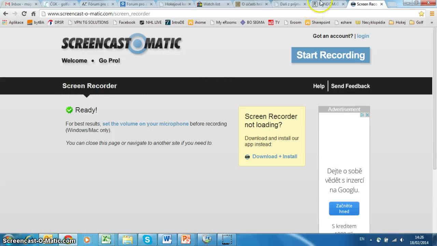Click the Start Recording button

coord(330,55)
